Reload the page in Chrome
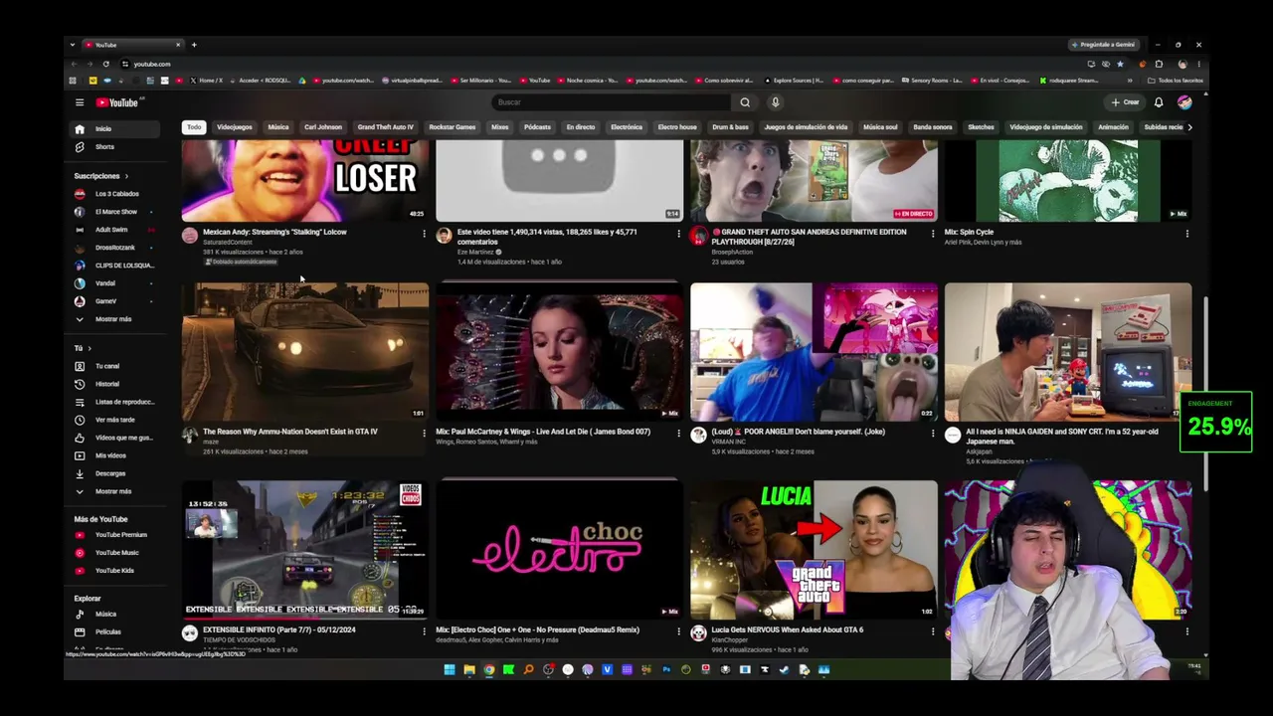 pos(105,64)
